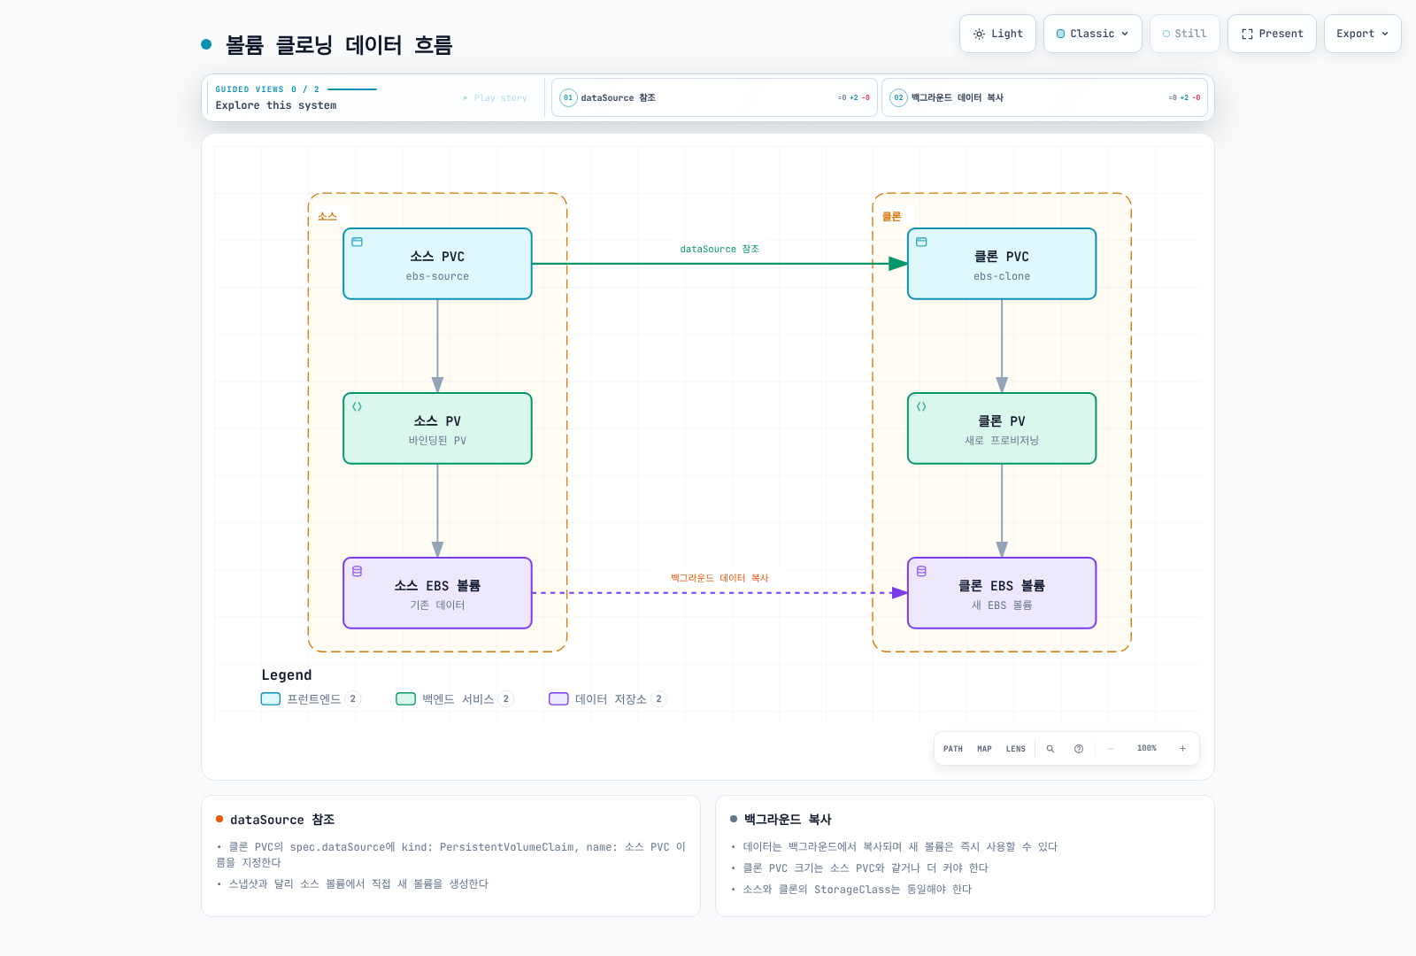Enter Present mode

(x=1272, y=34)
